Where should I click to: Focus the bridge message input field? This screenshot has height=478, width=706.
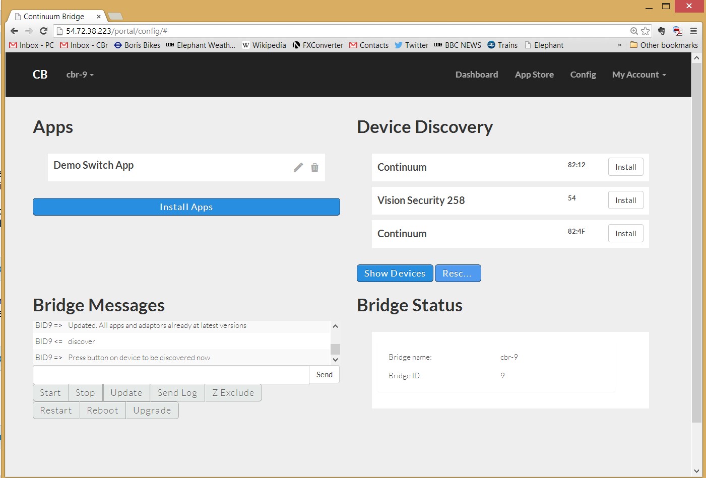pyautogui.click(x=171, y=375)
